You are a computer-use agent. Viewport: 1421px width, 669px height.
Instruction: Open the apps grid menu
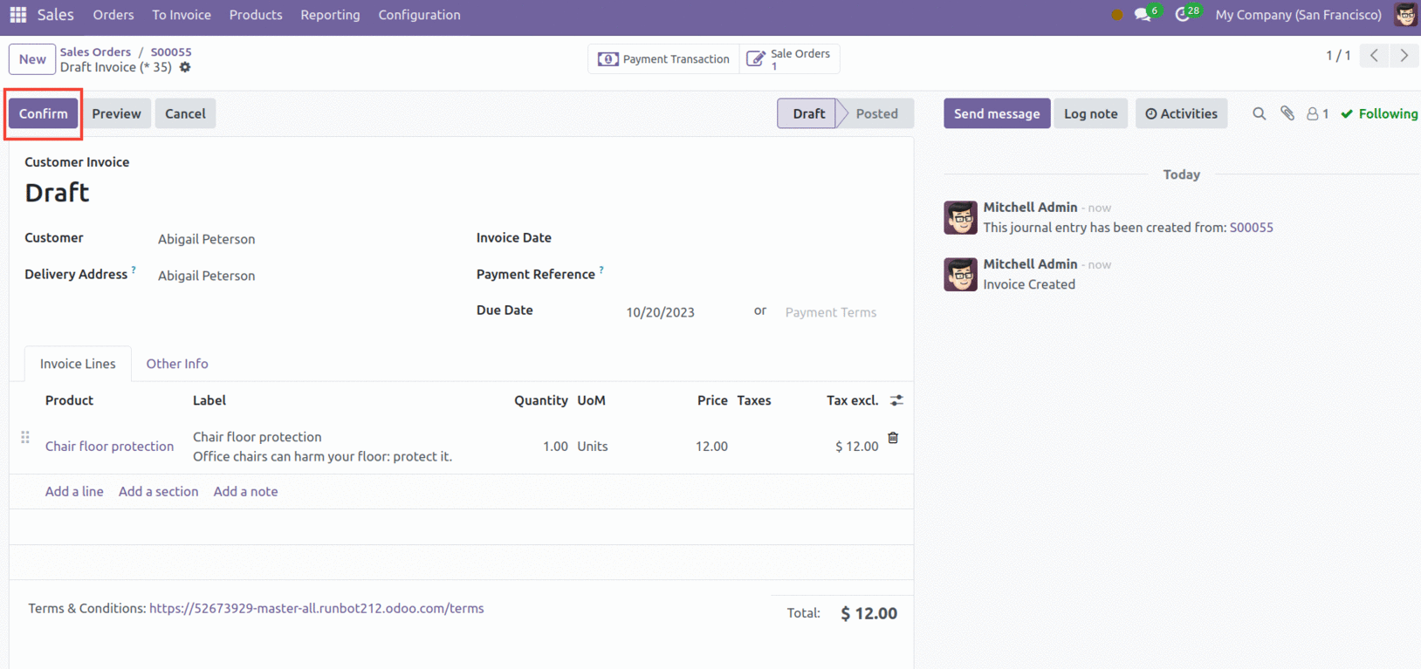tap(17, 15)
